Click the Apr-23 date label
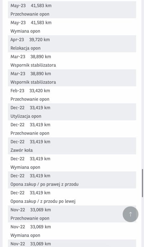The image size is (144, 247). point(17,40)
